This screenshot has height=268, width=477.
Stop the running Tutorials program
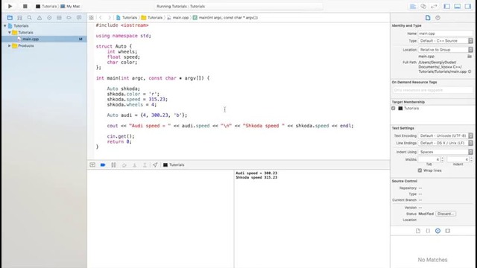[x=25, y=6]
